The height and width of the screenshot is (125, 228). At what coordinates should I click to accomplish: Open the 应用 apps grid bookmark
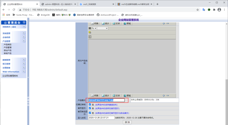tap(6, 15)
